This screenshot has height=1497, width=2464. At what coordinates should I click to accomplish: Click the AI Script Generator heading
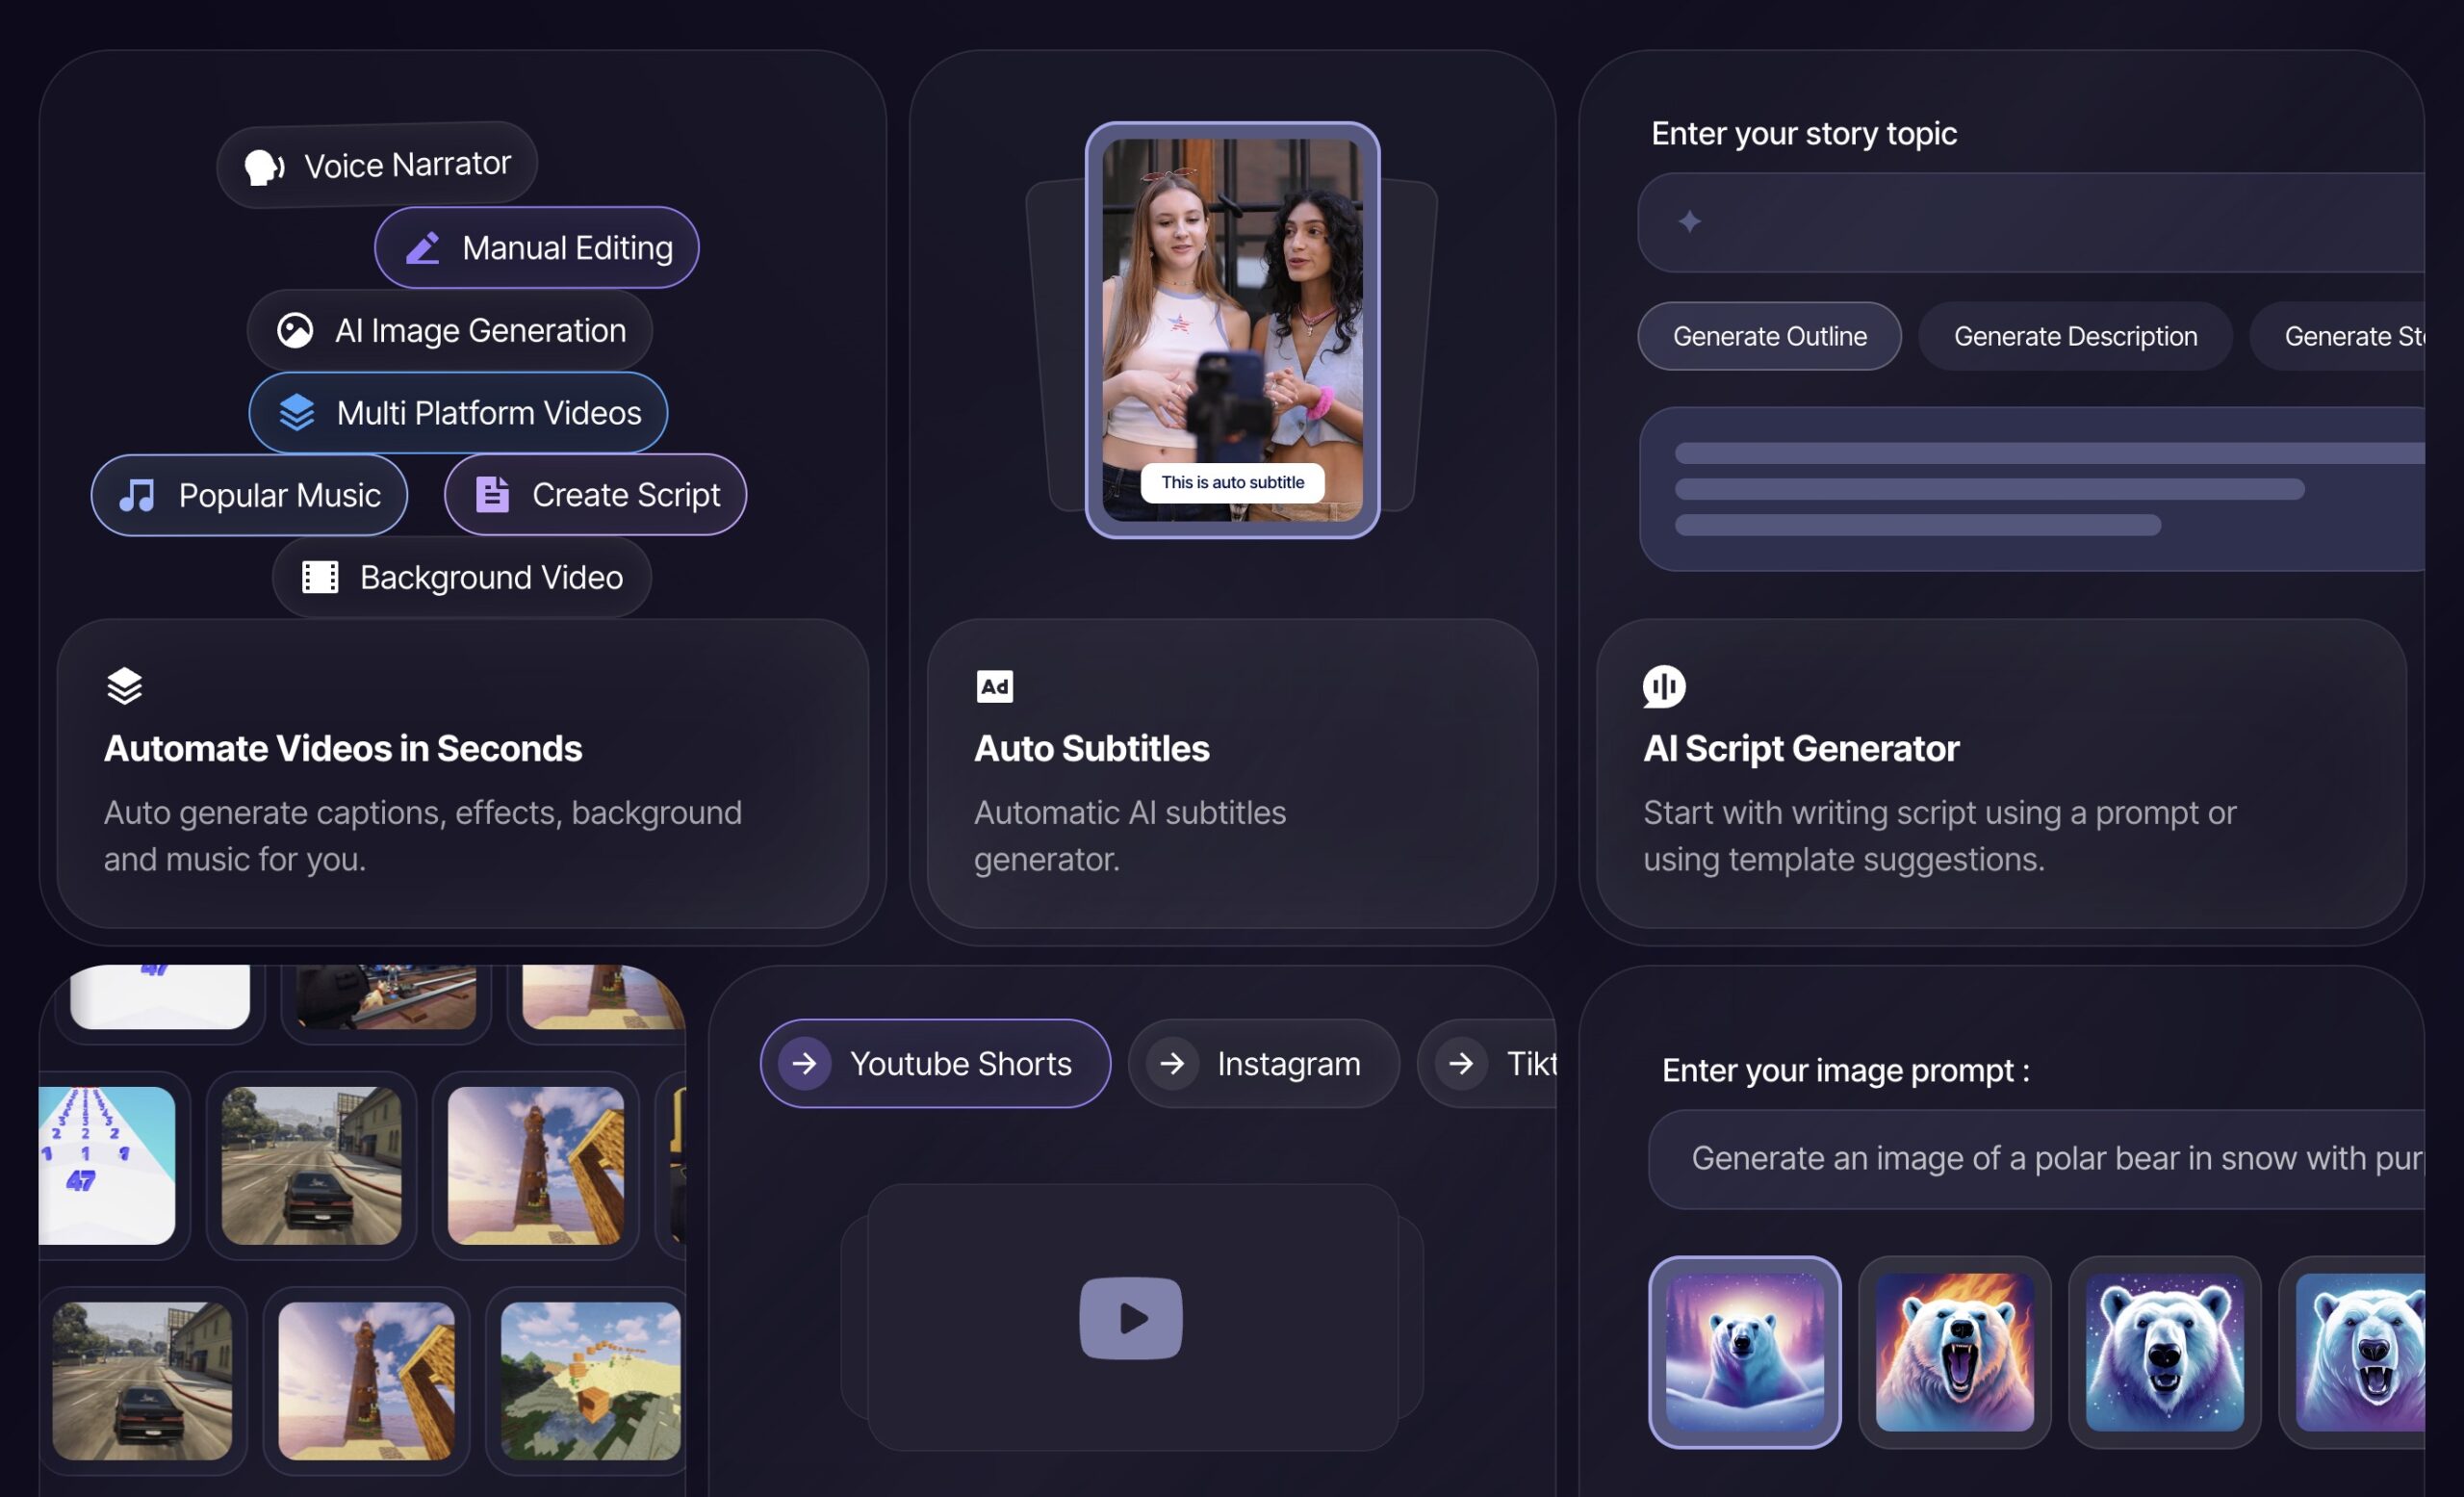[x=1801, y=749]
